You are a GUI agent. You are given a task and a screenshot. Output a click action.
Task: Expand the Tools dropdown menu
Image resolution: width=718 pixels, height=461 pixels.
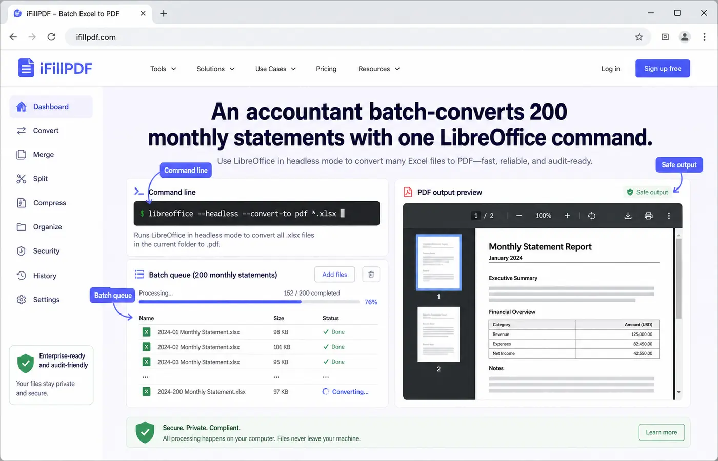(x=163, y=69)
